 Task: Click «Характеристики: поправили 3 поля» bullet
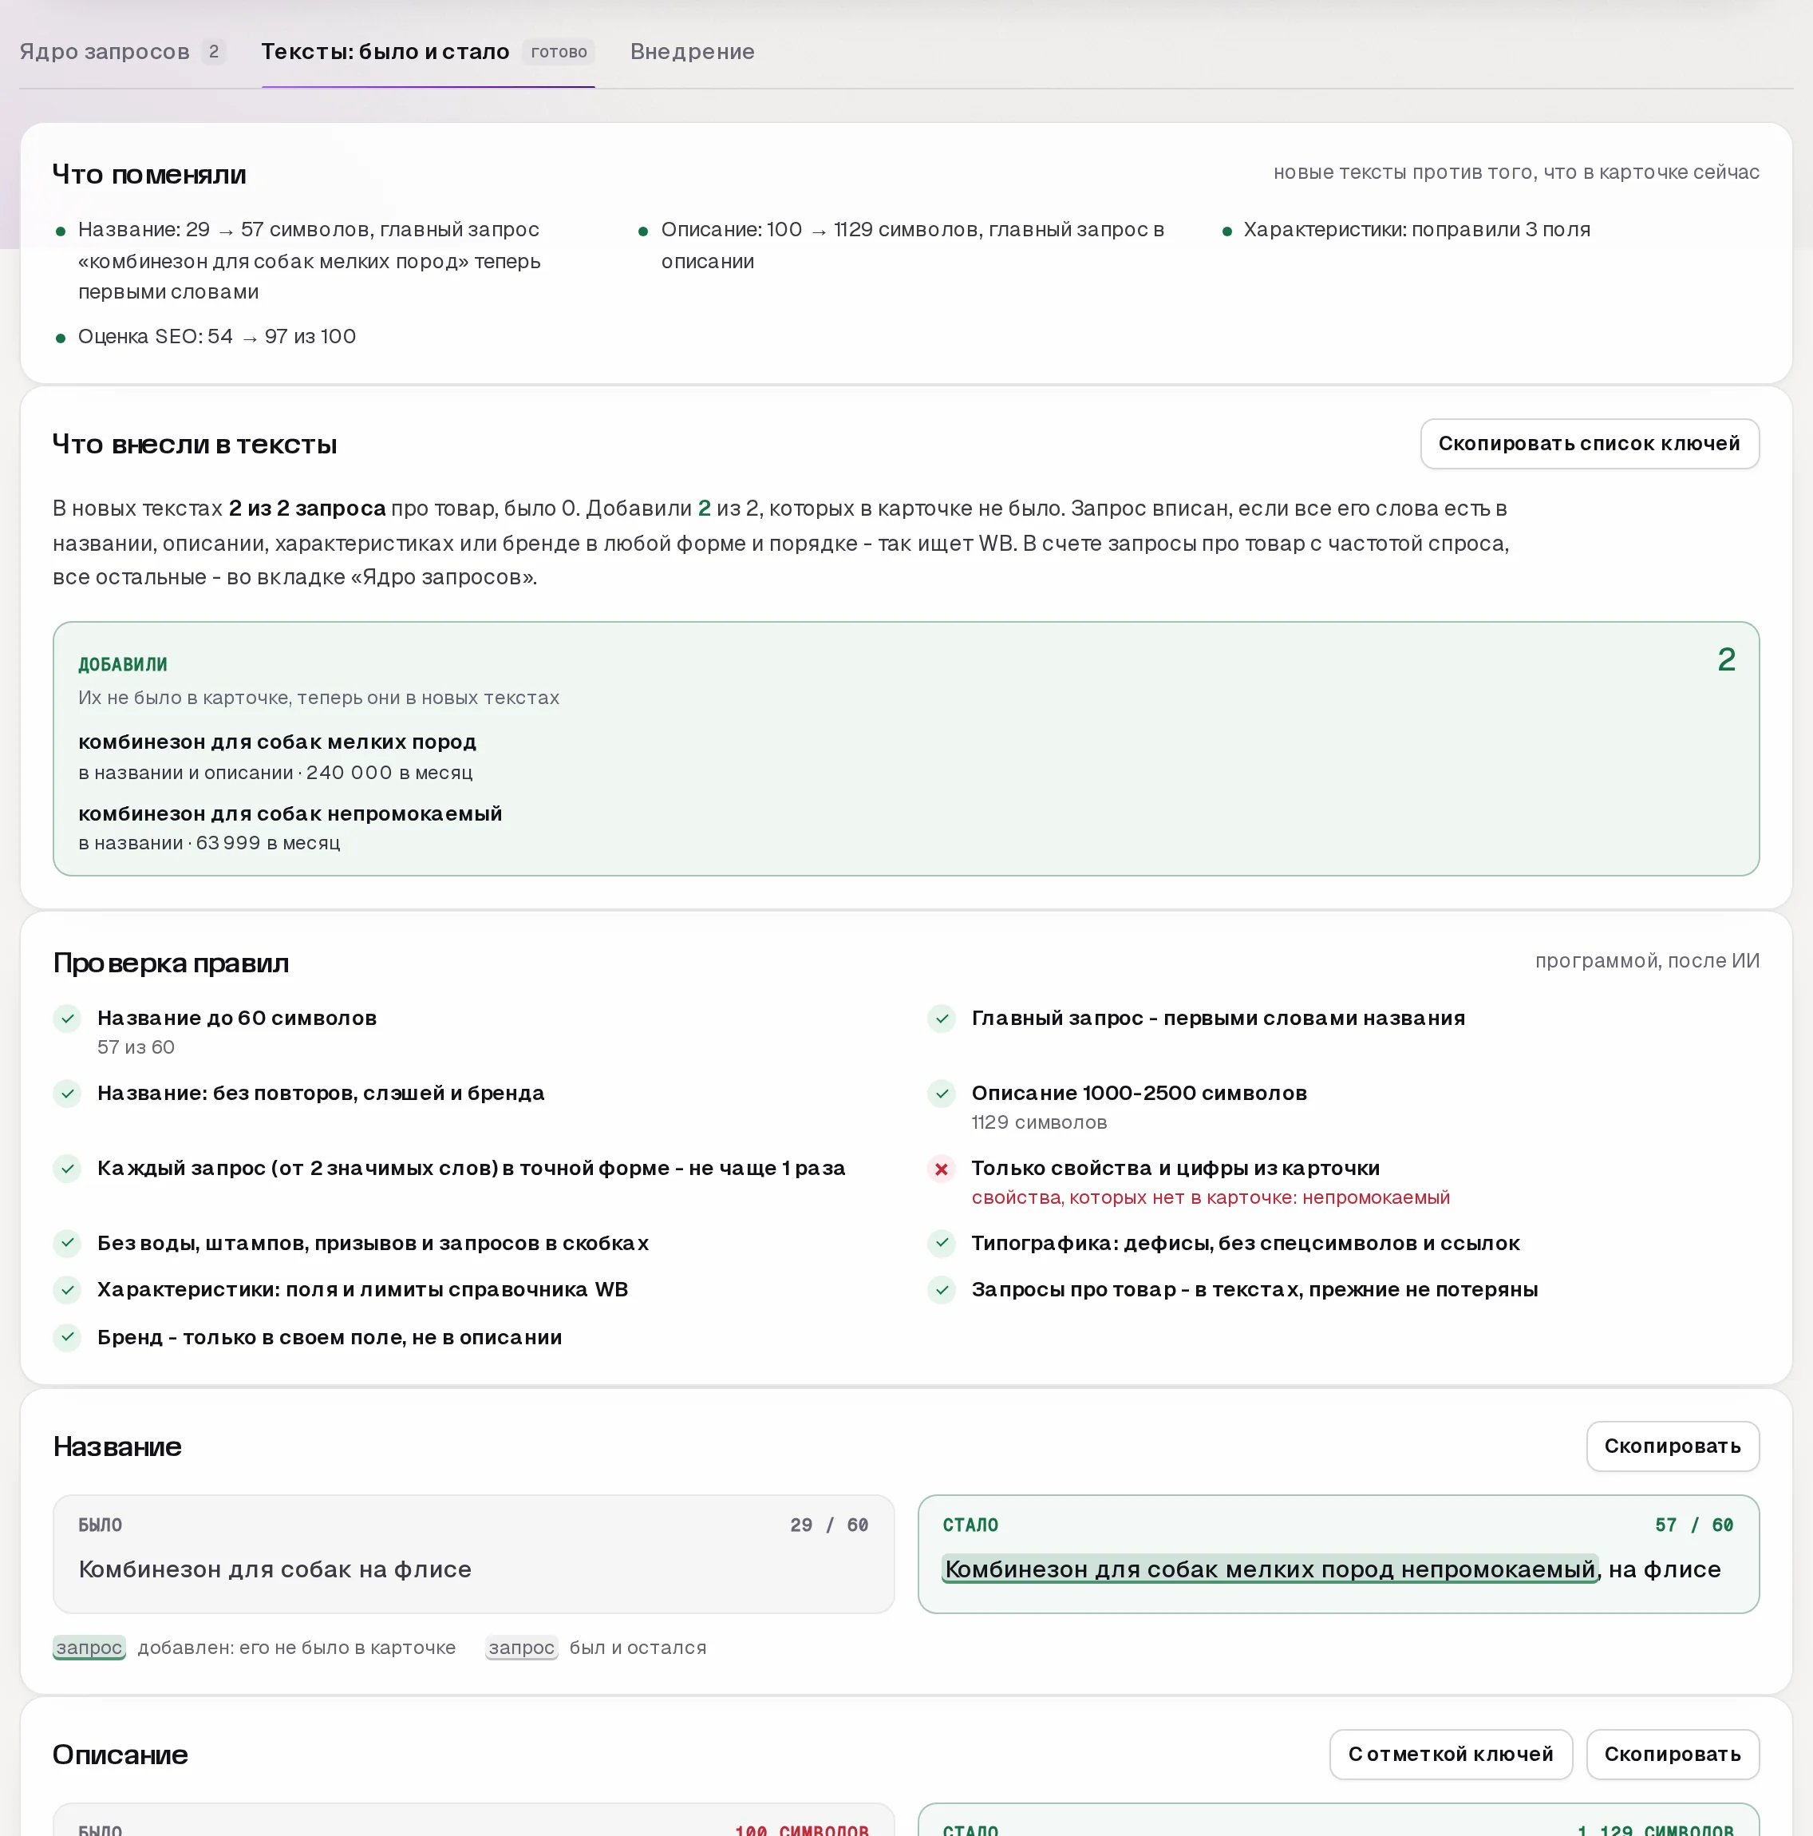[x=1416, y=230]
